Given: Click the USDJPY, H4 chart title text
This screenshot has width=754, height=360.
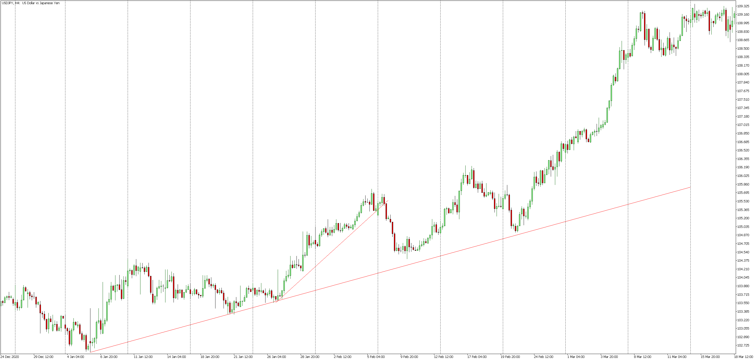Looking at the screenshot, I should pyautogui.click(x=31, y=3).
